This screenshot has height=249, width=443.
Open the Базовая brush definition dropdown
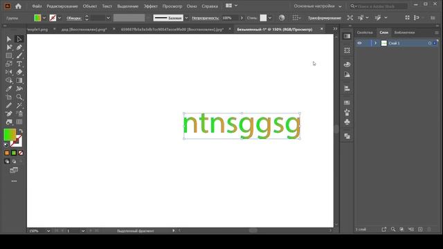pos(186,18)
